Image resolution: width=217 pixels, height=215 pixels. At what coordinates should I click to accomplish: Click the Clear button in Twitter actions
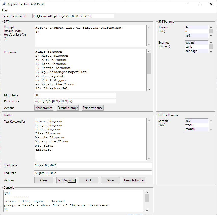(x=44, y=180)
